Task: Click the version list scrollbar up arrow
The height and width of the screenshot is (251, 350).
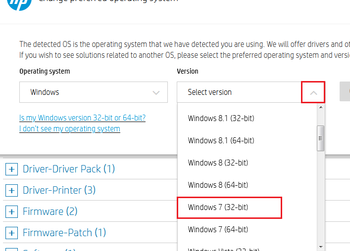Action: pos(321,107)
